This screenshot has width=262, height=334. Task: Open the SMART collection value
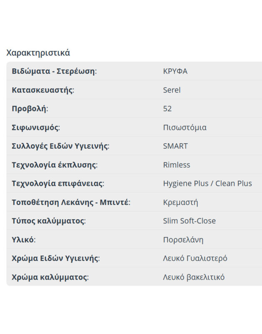click(175, 146)
